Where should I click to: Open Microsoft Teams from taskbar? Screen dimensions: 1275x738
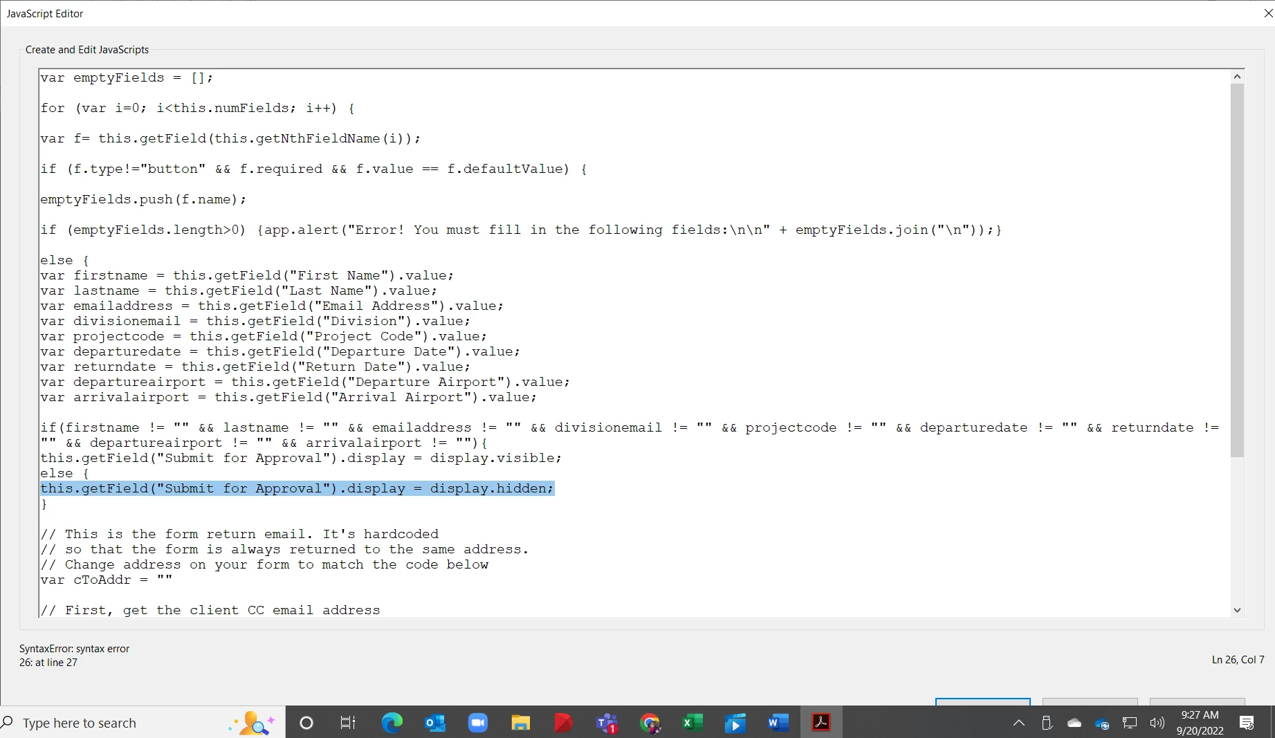click(607, 723)
